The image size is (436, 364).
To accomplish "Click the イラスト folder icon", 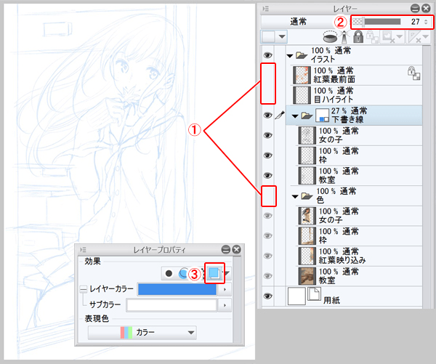I will coord(302,55).
